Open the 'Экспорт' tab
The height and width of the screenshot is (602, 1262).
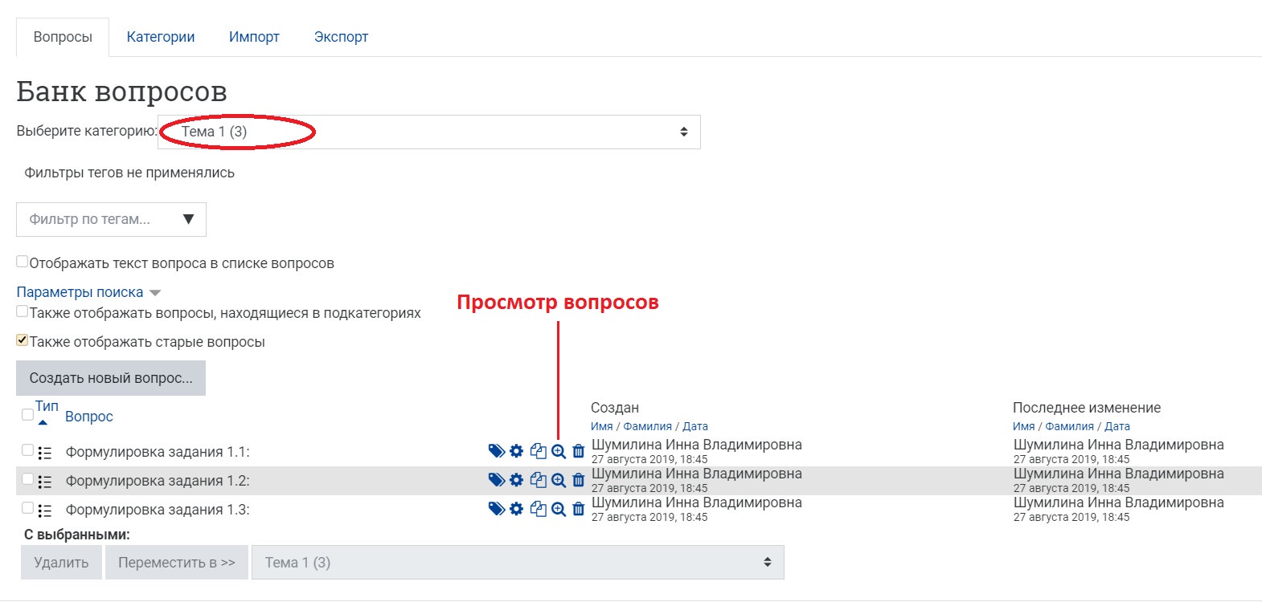[x=341, y=37]
